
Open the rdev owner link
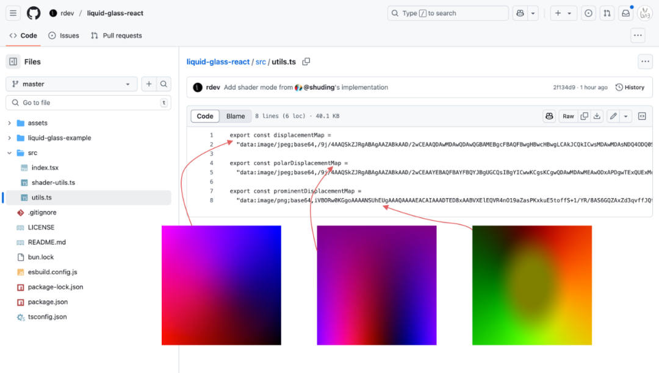point(67,13)
